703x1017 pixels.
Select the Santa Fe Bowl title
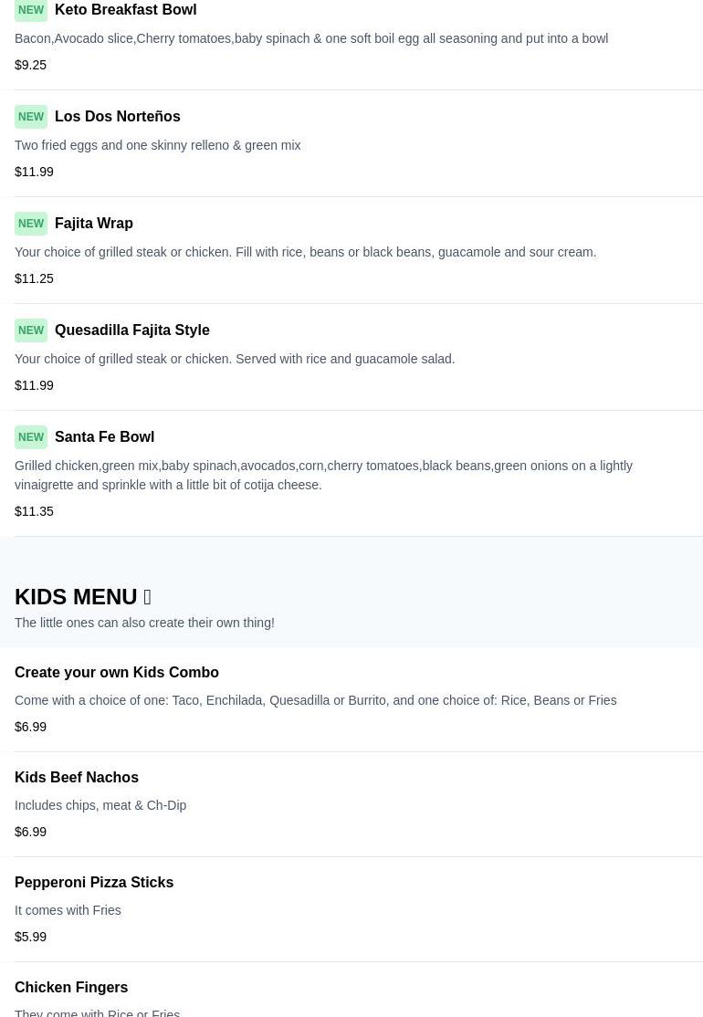coord(104,437)
